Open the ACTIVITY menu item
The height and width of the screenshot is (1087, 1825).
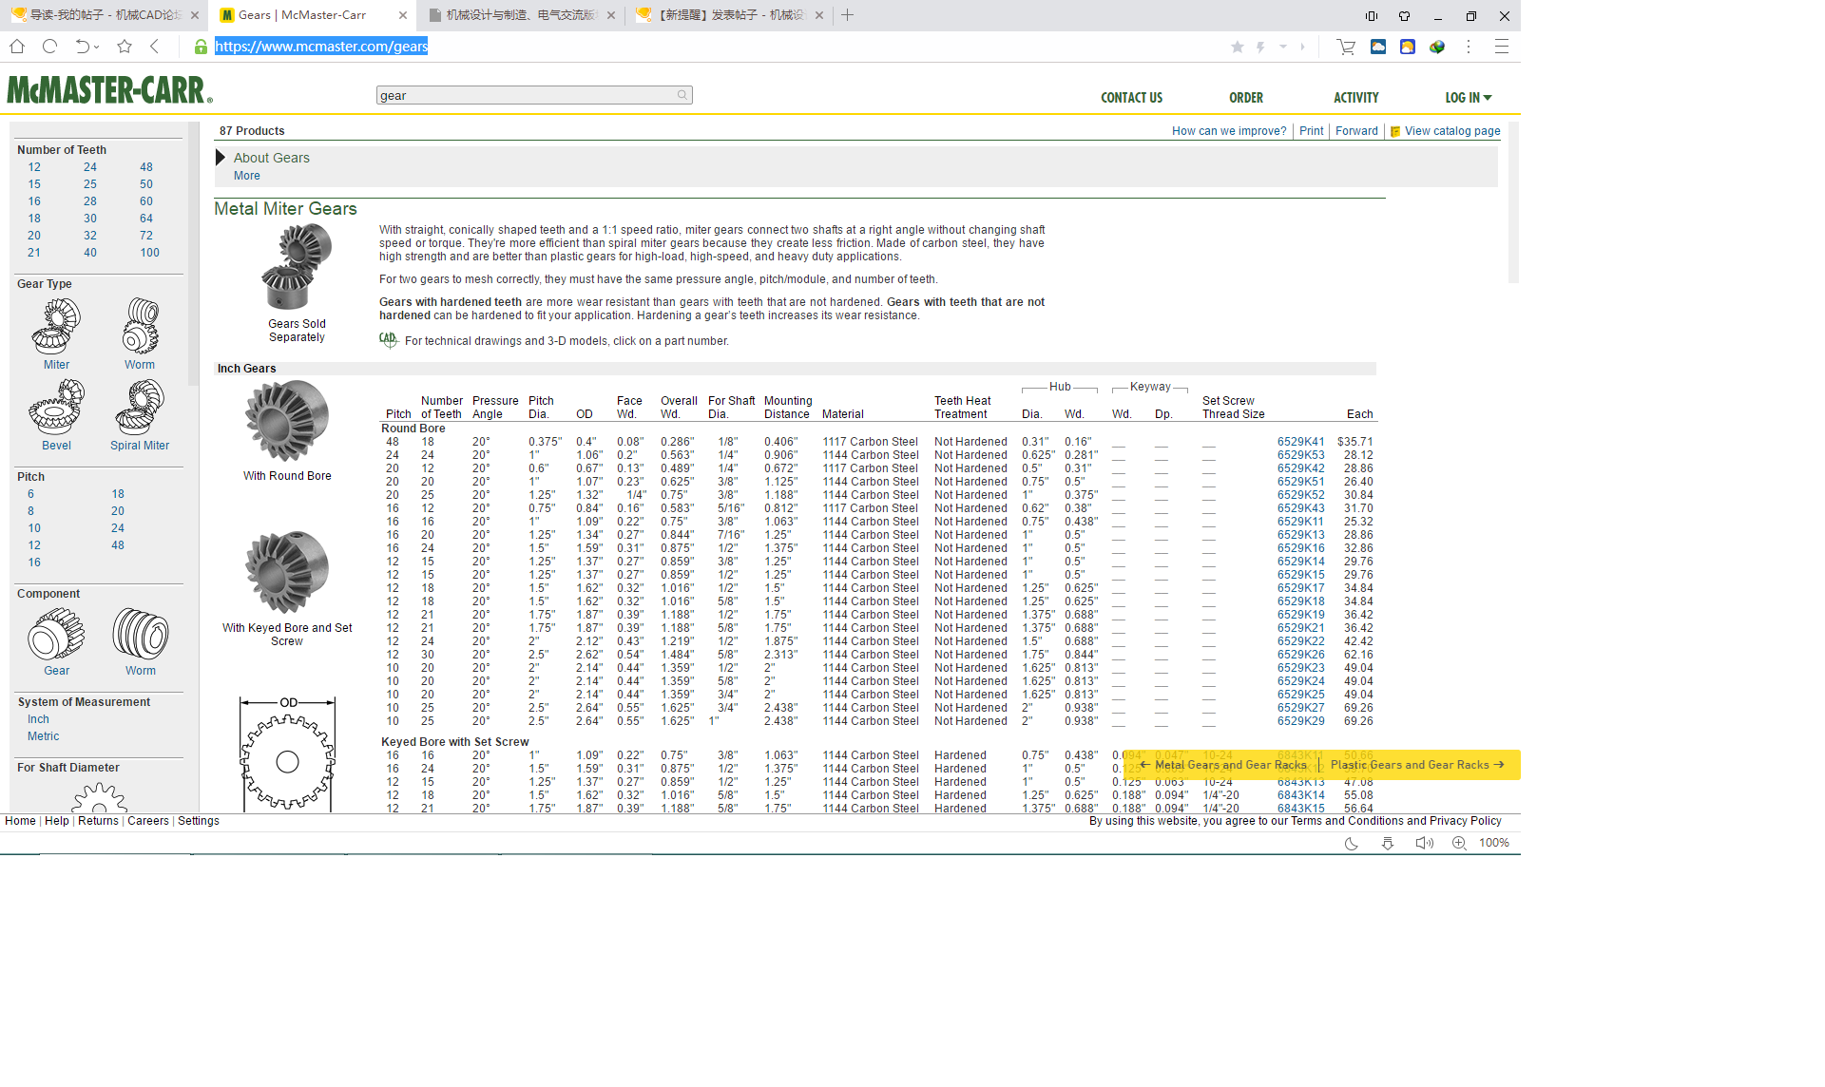click(1355, 98)
